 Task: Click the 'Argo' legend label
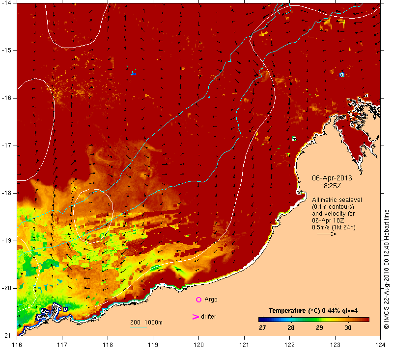tap(211, 299)
